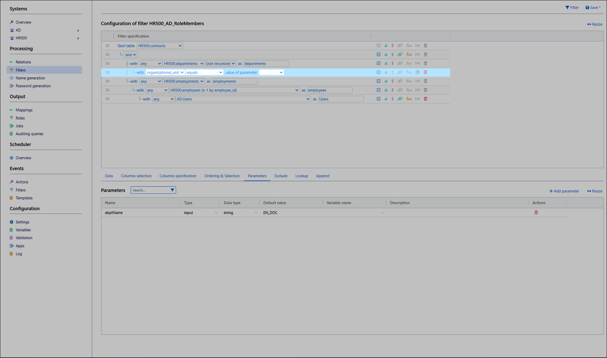Delete the organizational_unit condition row
Screen dimensions: 607x358
pyautogui.click(x=426, y=72)
